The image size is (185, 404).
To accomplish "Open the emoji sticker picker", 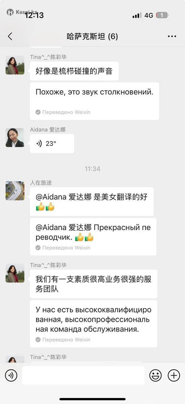I will click(x=155, y=375).
